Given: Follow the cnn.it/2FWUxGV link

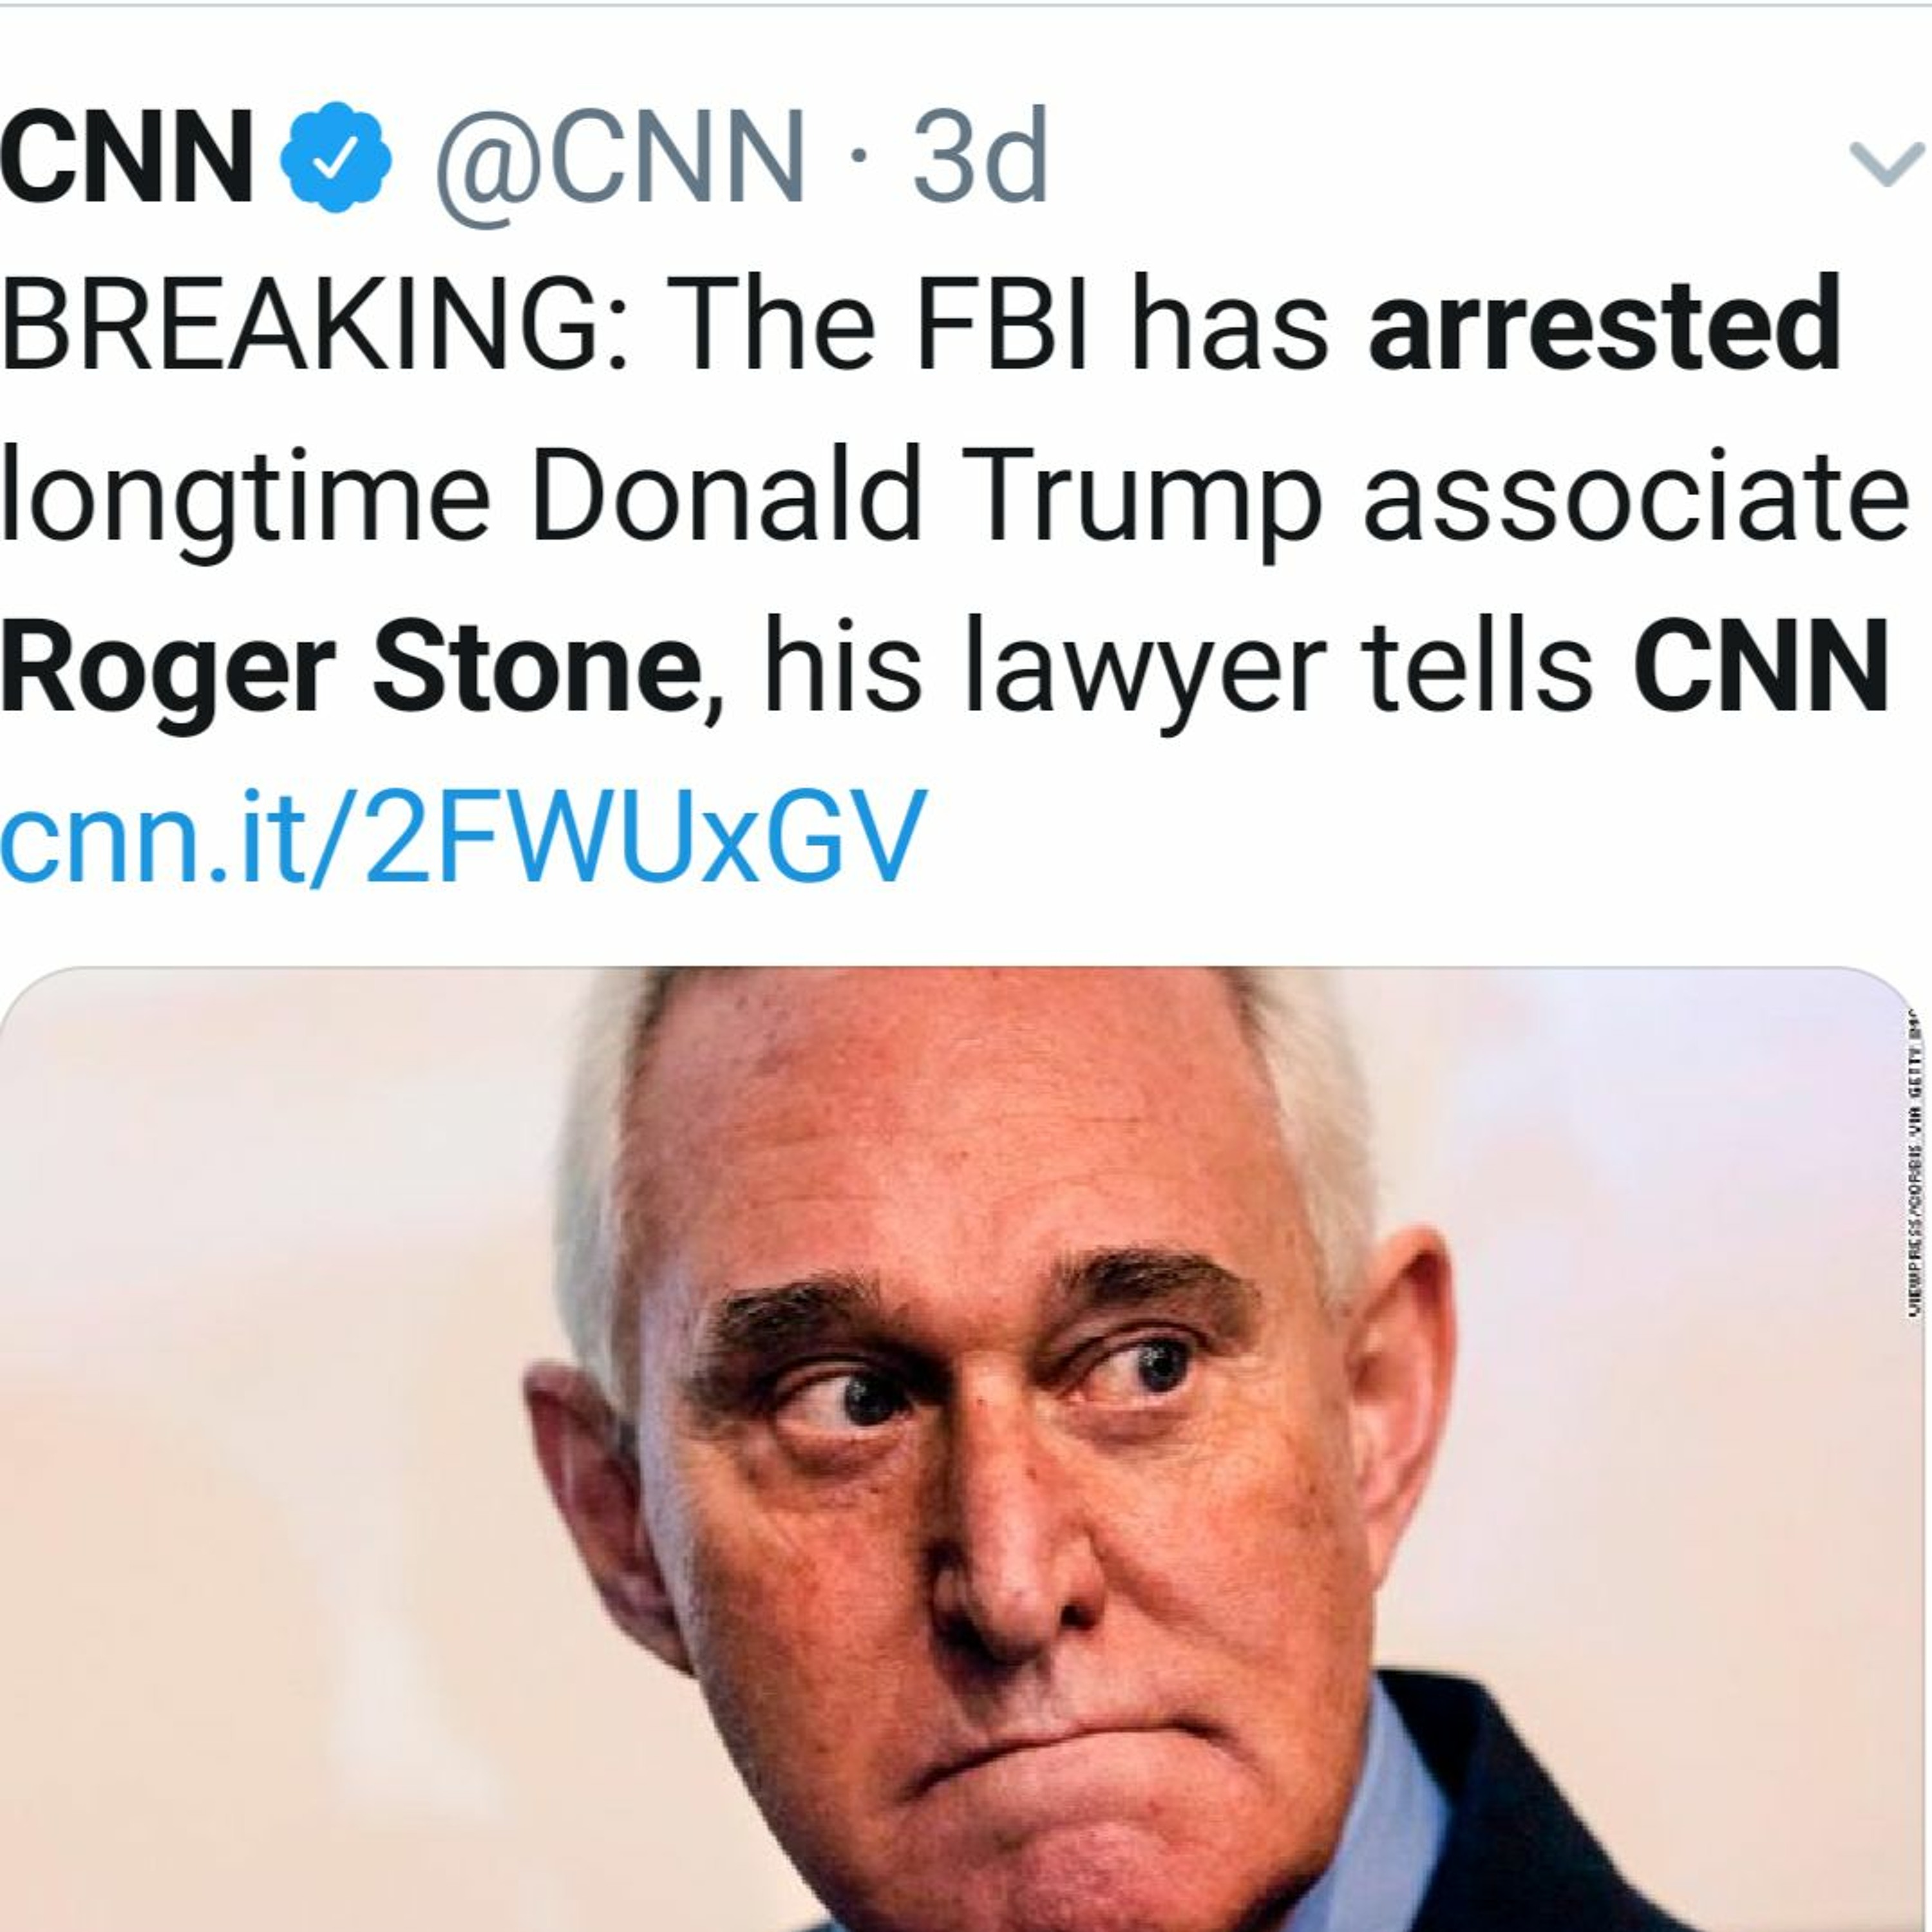Looking at the screenshot, I should 463,835.
